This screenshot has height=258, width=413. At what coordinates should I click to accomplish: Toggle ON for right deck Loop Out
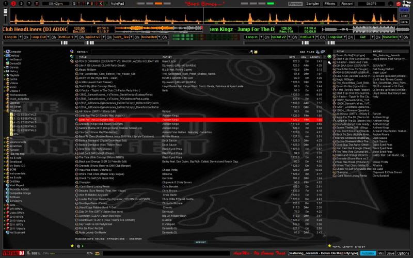(x=351, y=37)
